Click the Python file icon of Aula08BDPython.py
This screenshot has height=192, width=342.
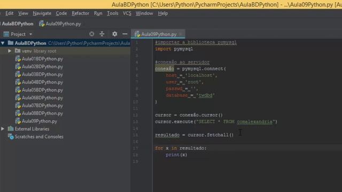[x=18, y=114]
